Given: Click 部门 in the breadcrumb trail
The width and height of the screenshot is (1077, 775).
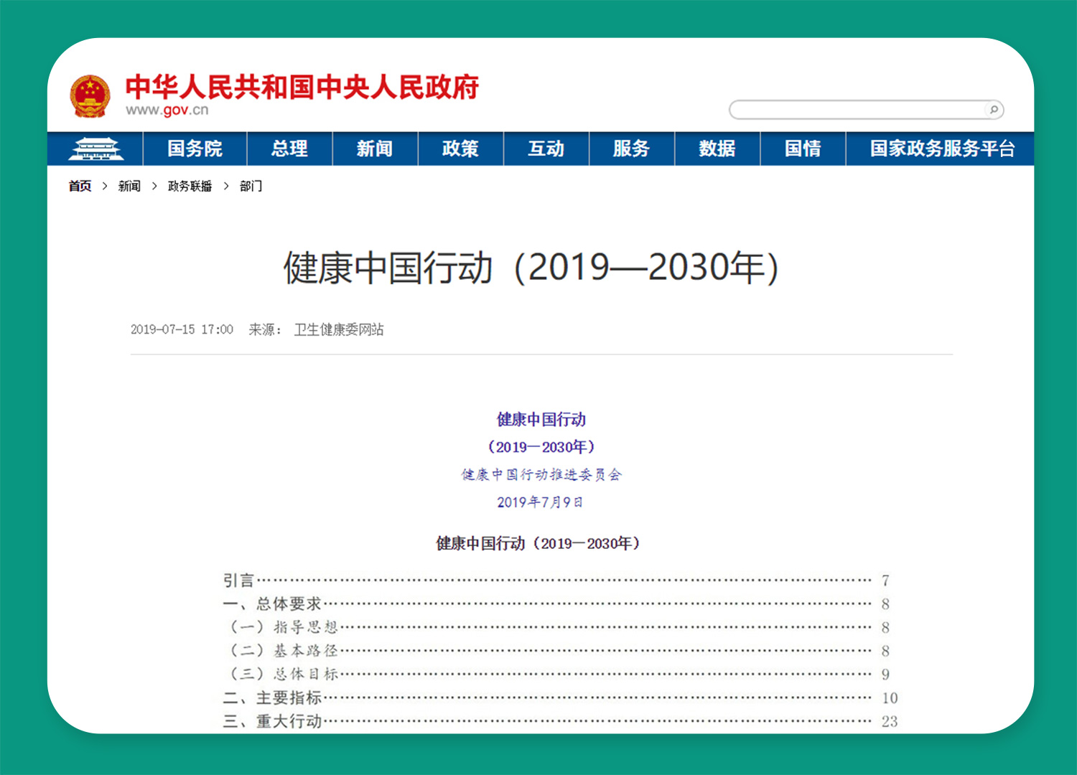Looking at the screenshot, I should pos(251,186).
